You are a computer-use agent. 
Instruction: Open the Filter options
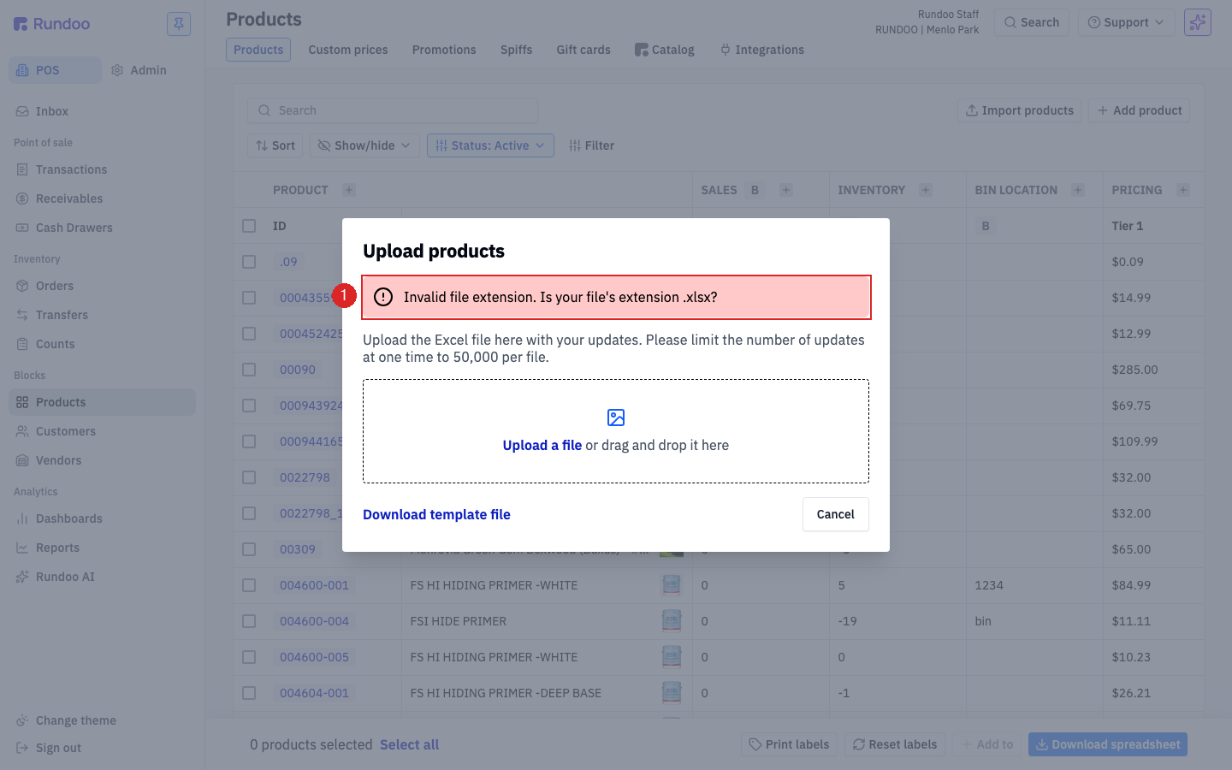591,145
